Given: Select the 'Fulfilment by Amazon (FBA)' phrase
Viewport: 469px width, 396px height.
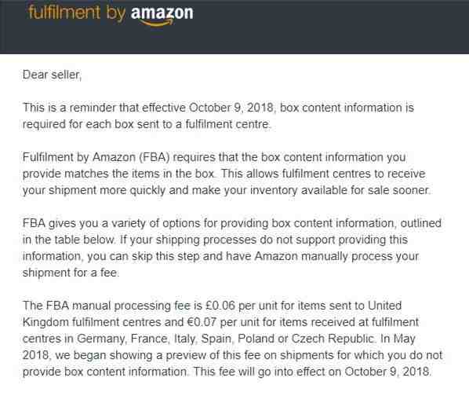Looking at the screenshot, I should [x=96, y=158].
